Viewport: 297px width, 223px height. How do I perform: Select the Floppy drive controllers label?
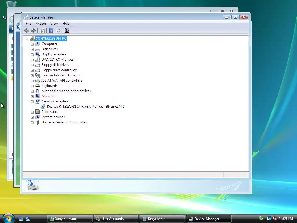coord(59,70)
